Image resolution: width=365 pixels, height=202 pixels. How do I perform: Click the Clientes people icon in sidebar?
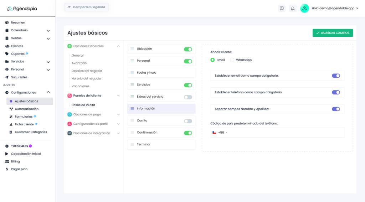point(7,46)
